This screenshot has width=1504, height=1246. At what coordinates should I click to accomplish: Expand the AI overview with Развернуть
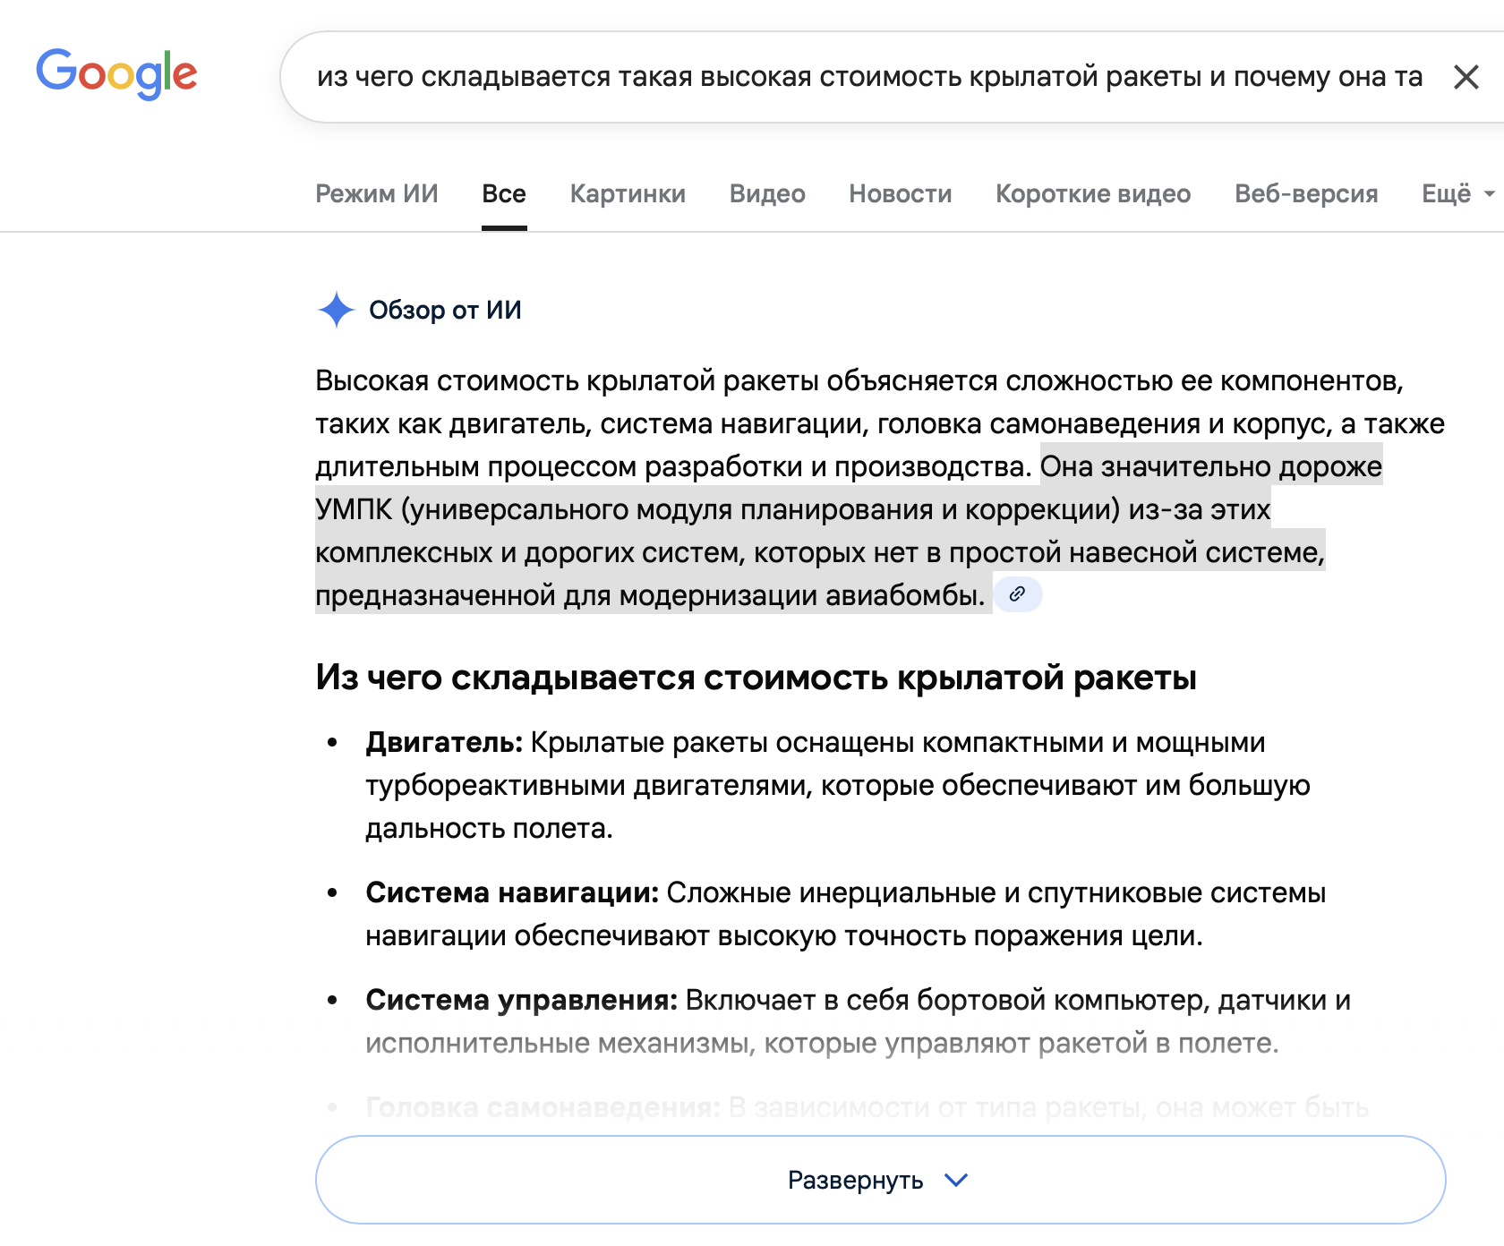[x=855, y=1181]
